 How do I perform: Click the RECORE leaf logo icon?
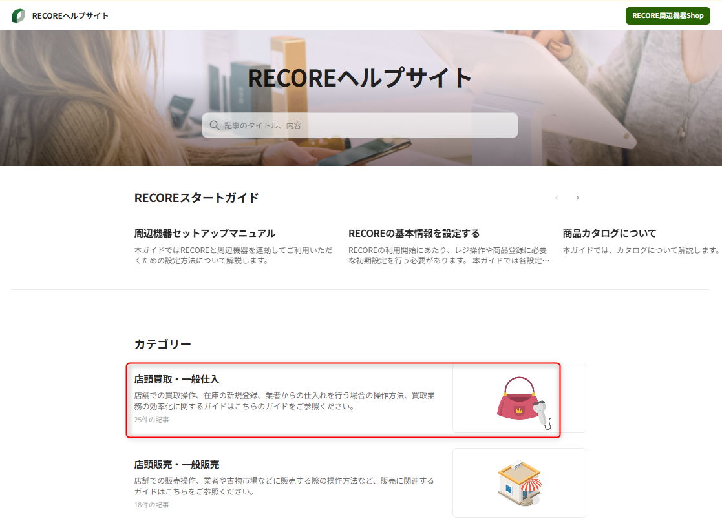click(x=18, y=15)
